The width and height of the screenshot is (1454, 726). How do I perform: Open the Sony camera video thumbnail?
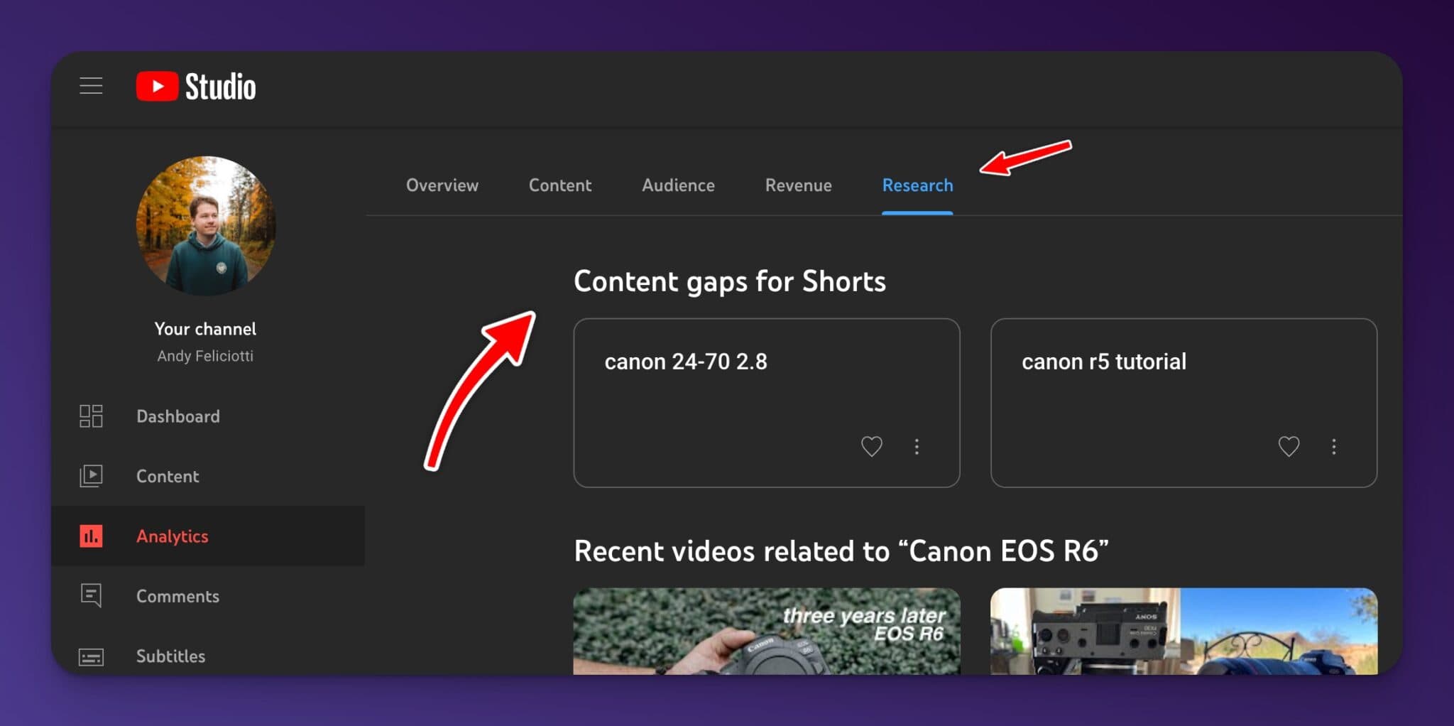tap(1184, 631)
